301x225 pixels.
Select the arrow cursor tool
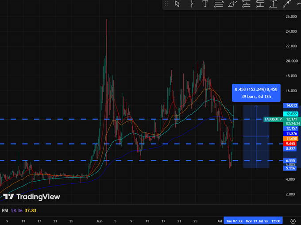coord(177,4)
